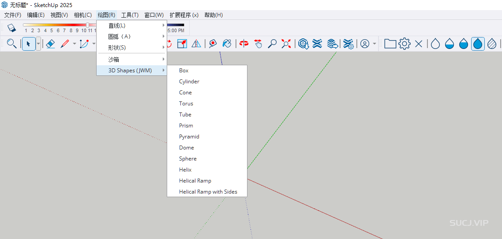This screenshot has height=239, width=502.
Task: Close the open 绘图(R) menu
Action: point(107,15)
